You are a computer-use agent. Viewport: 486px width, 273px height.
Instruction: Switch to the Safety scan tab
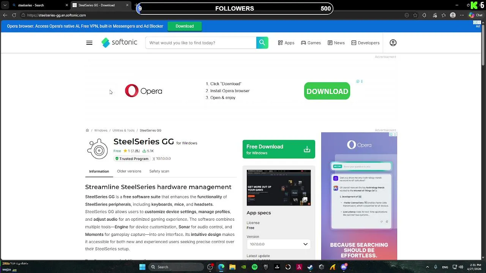[159, 171]
